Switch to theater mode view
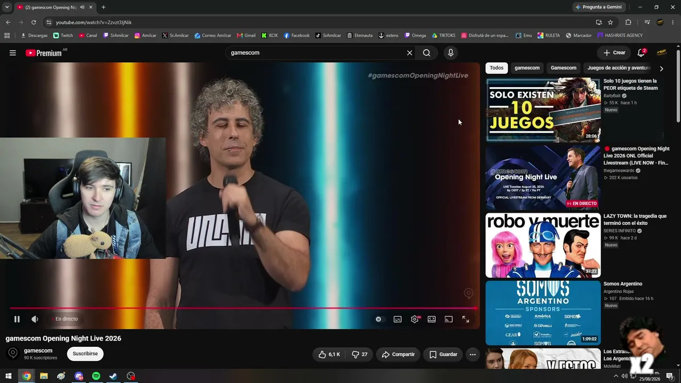Image resolution: width=681 pixels, height=383 pixels. [x=431, y=319]
